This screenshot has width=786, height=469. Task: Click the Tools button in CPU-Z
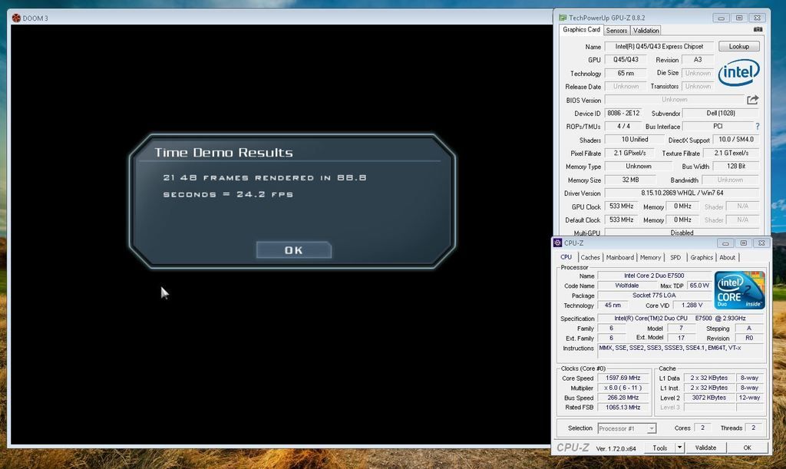[x=659, y=448]
